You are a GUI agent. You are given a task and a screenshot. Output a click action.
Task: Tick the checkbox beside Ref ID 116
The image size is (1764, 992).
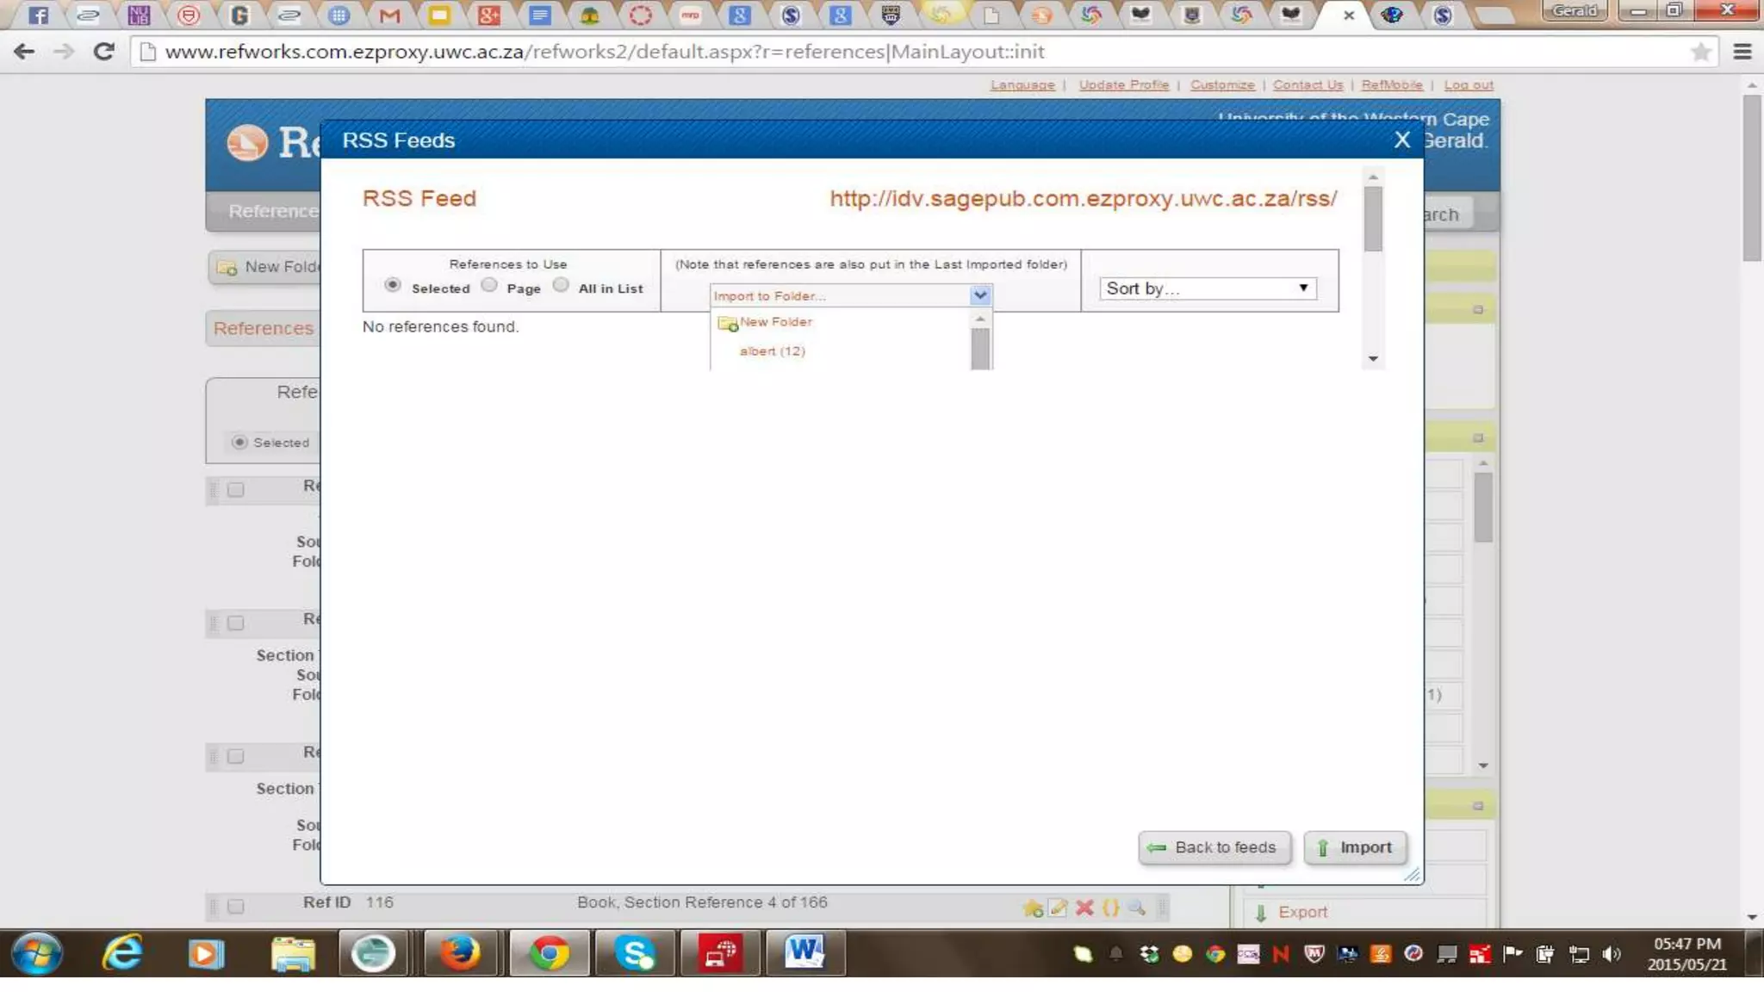pos(235,906)
